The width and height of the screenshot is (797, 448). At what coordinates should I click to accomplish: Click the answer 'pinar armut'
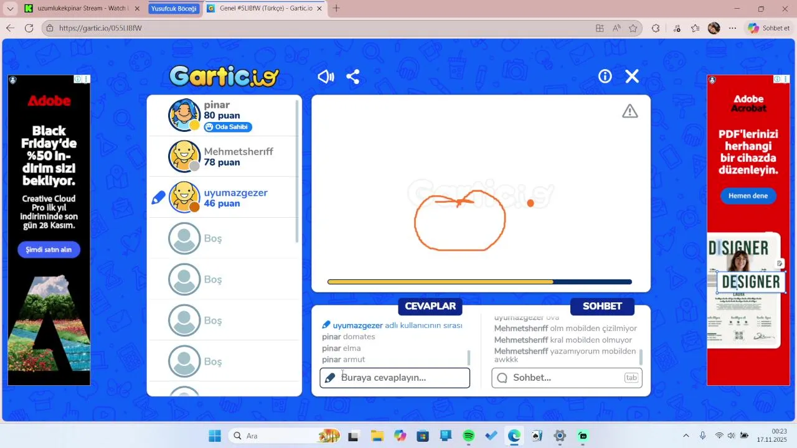coord(344,360)
